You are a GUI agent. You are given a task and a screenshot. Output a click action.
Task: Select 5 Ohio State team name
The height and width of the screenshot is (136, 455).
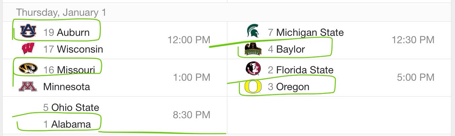coord(71,108)
